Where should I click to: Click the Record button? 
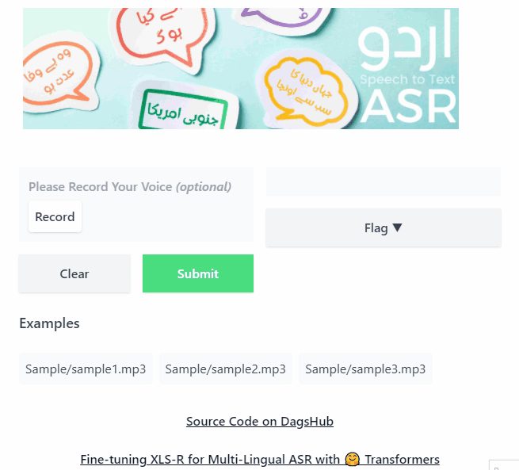pos(55,217)
